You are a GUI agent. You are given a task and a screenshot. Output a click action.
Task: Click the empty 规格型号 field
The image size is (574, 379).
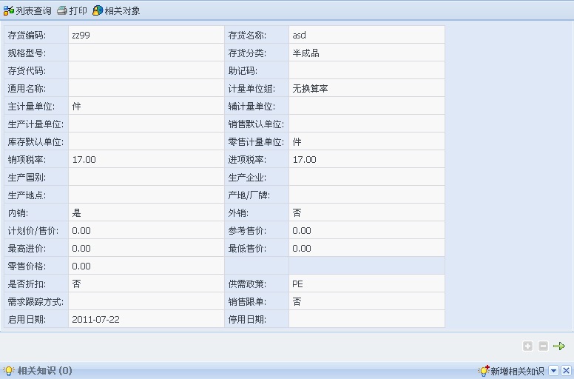(146, 53)
